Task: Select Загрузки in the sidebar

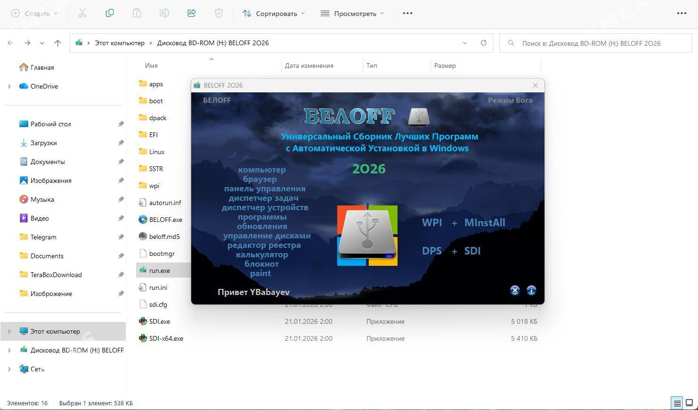Action: pyautogui.click(x=43, y=143)
